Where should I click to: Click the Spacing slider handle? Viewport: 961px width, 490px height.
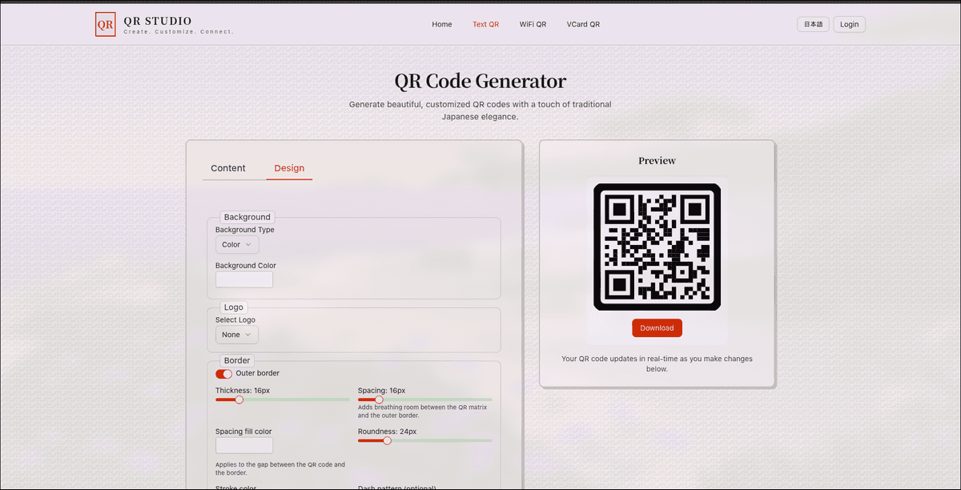tap(380, 400)
